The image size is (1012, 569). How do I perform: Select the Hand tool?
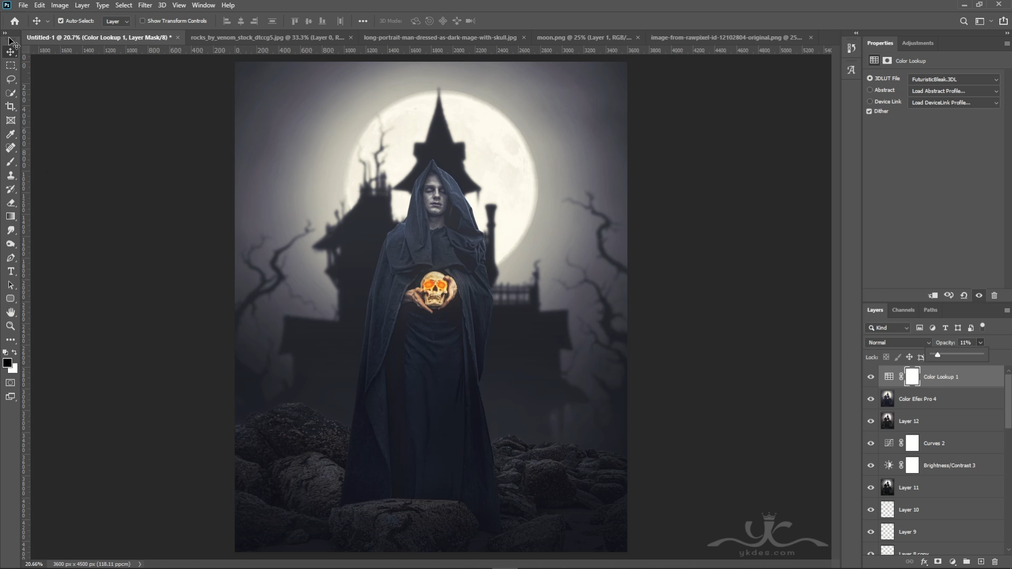tap(11, 312)
